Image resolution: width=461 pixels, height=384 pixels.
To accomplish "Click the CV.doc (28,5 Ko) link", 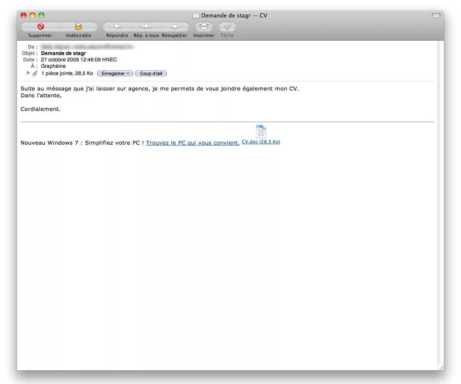I will pos(261,142).
